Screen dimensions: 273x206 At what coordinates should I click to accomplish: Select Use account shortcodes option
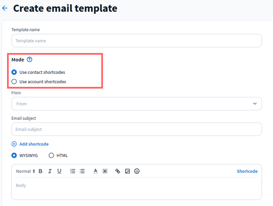(14, 82)
